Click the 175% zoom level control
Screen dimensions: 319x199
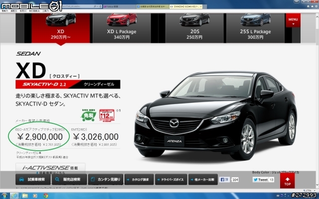tap(310, 191)
